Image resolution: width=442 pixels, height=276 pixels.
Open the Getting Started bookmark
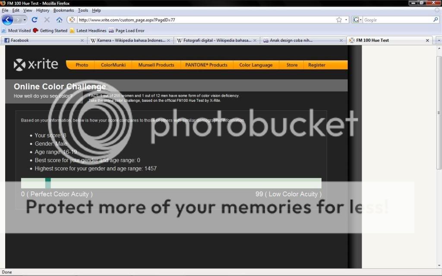(50, 31)
